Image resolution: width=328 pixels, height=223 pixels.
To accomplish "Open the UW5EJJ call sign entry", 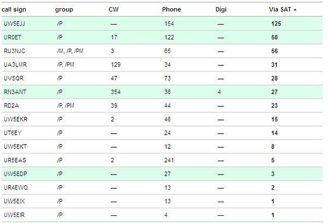I will tap(14, 24).
